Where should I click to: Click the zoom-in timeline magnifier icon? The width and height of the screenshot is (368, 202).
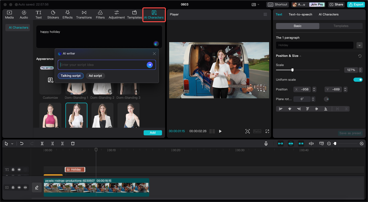361,143
